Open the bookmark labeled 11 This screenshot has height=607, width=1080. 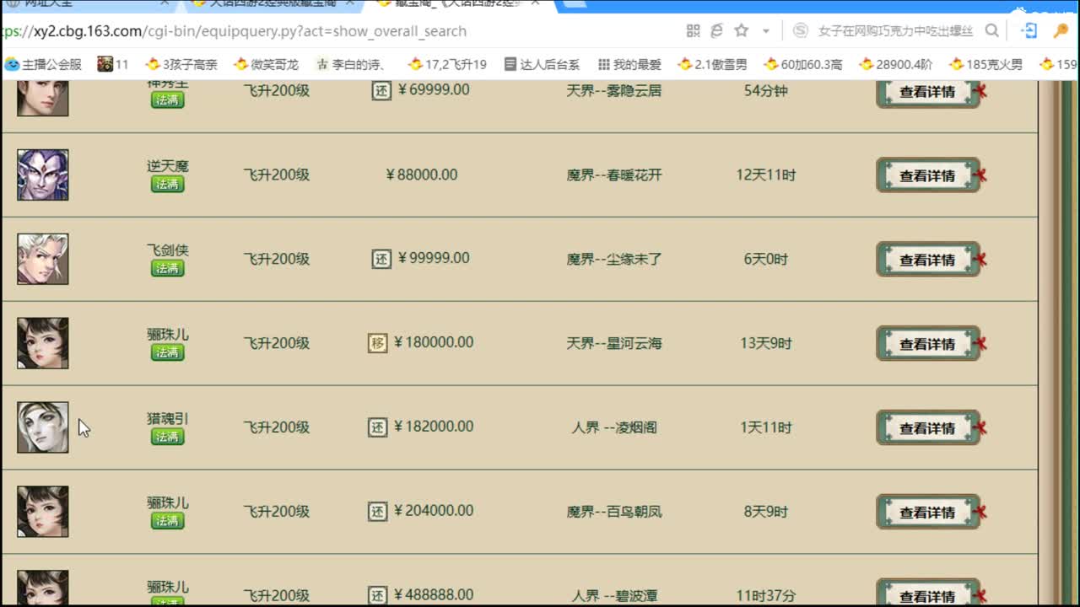click(x=113, y=64)
